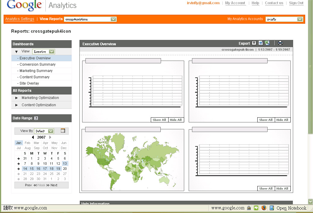Image resolution: width=313 pixels, height=213 pixels.
Task: Export report in tab-separated format
Action: click(254, 43)
